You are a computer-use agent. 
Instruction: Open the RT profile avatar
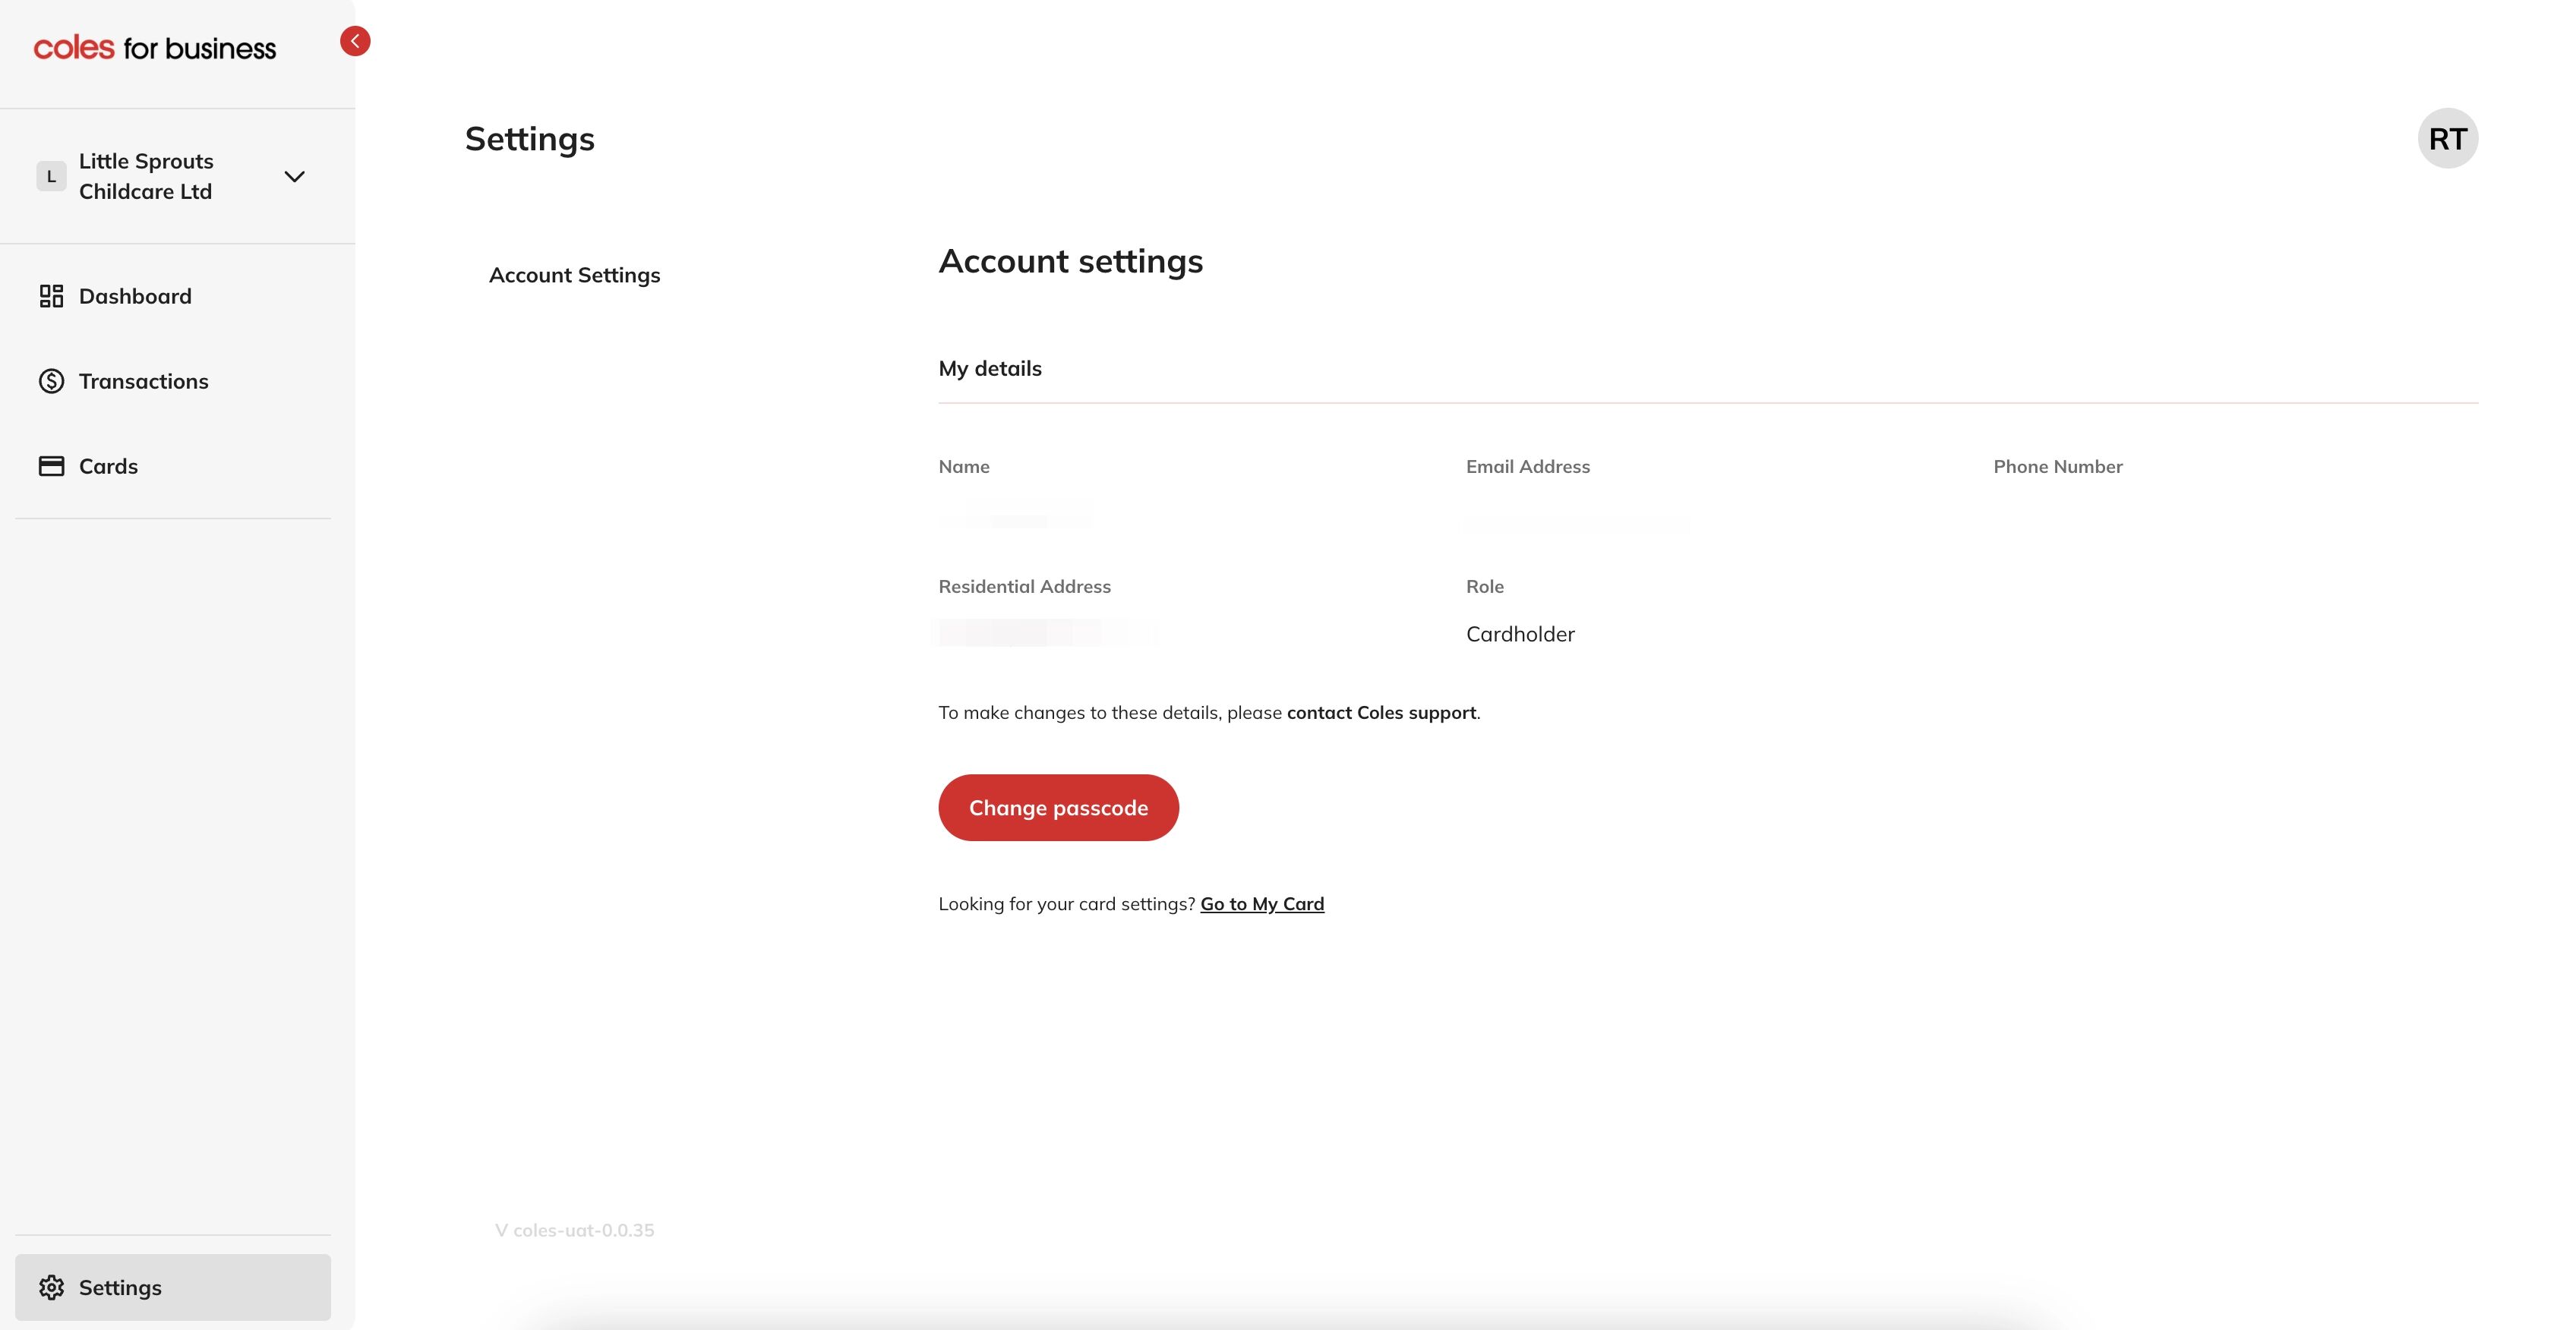pos(2449,138)
